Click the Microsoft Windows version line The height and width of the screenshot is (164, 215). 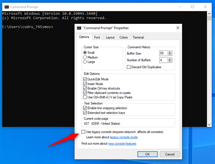pos(50,14)
